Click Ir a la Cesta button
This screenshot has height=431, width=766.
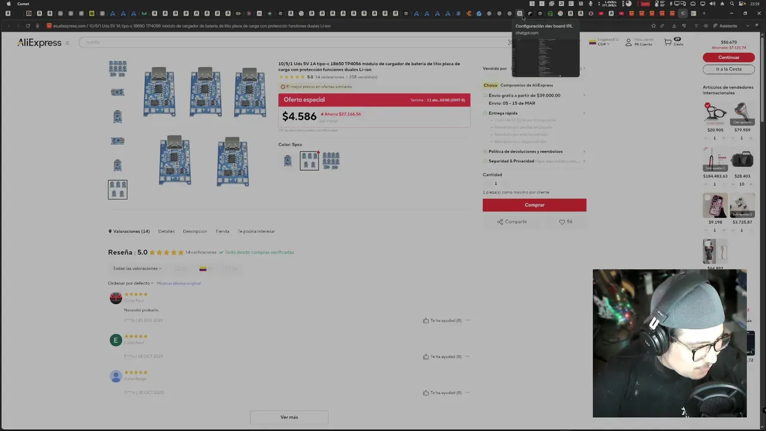pyautogui.click(x=728, y=69)
